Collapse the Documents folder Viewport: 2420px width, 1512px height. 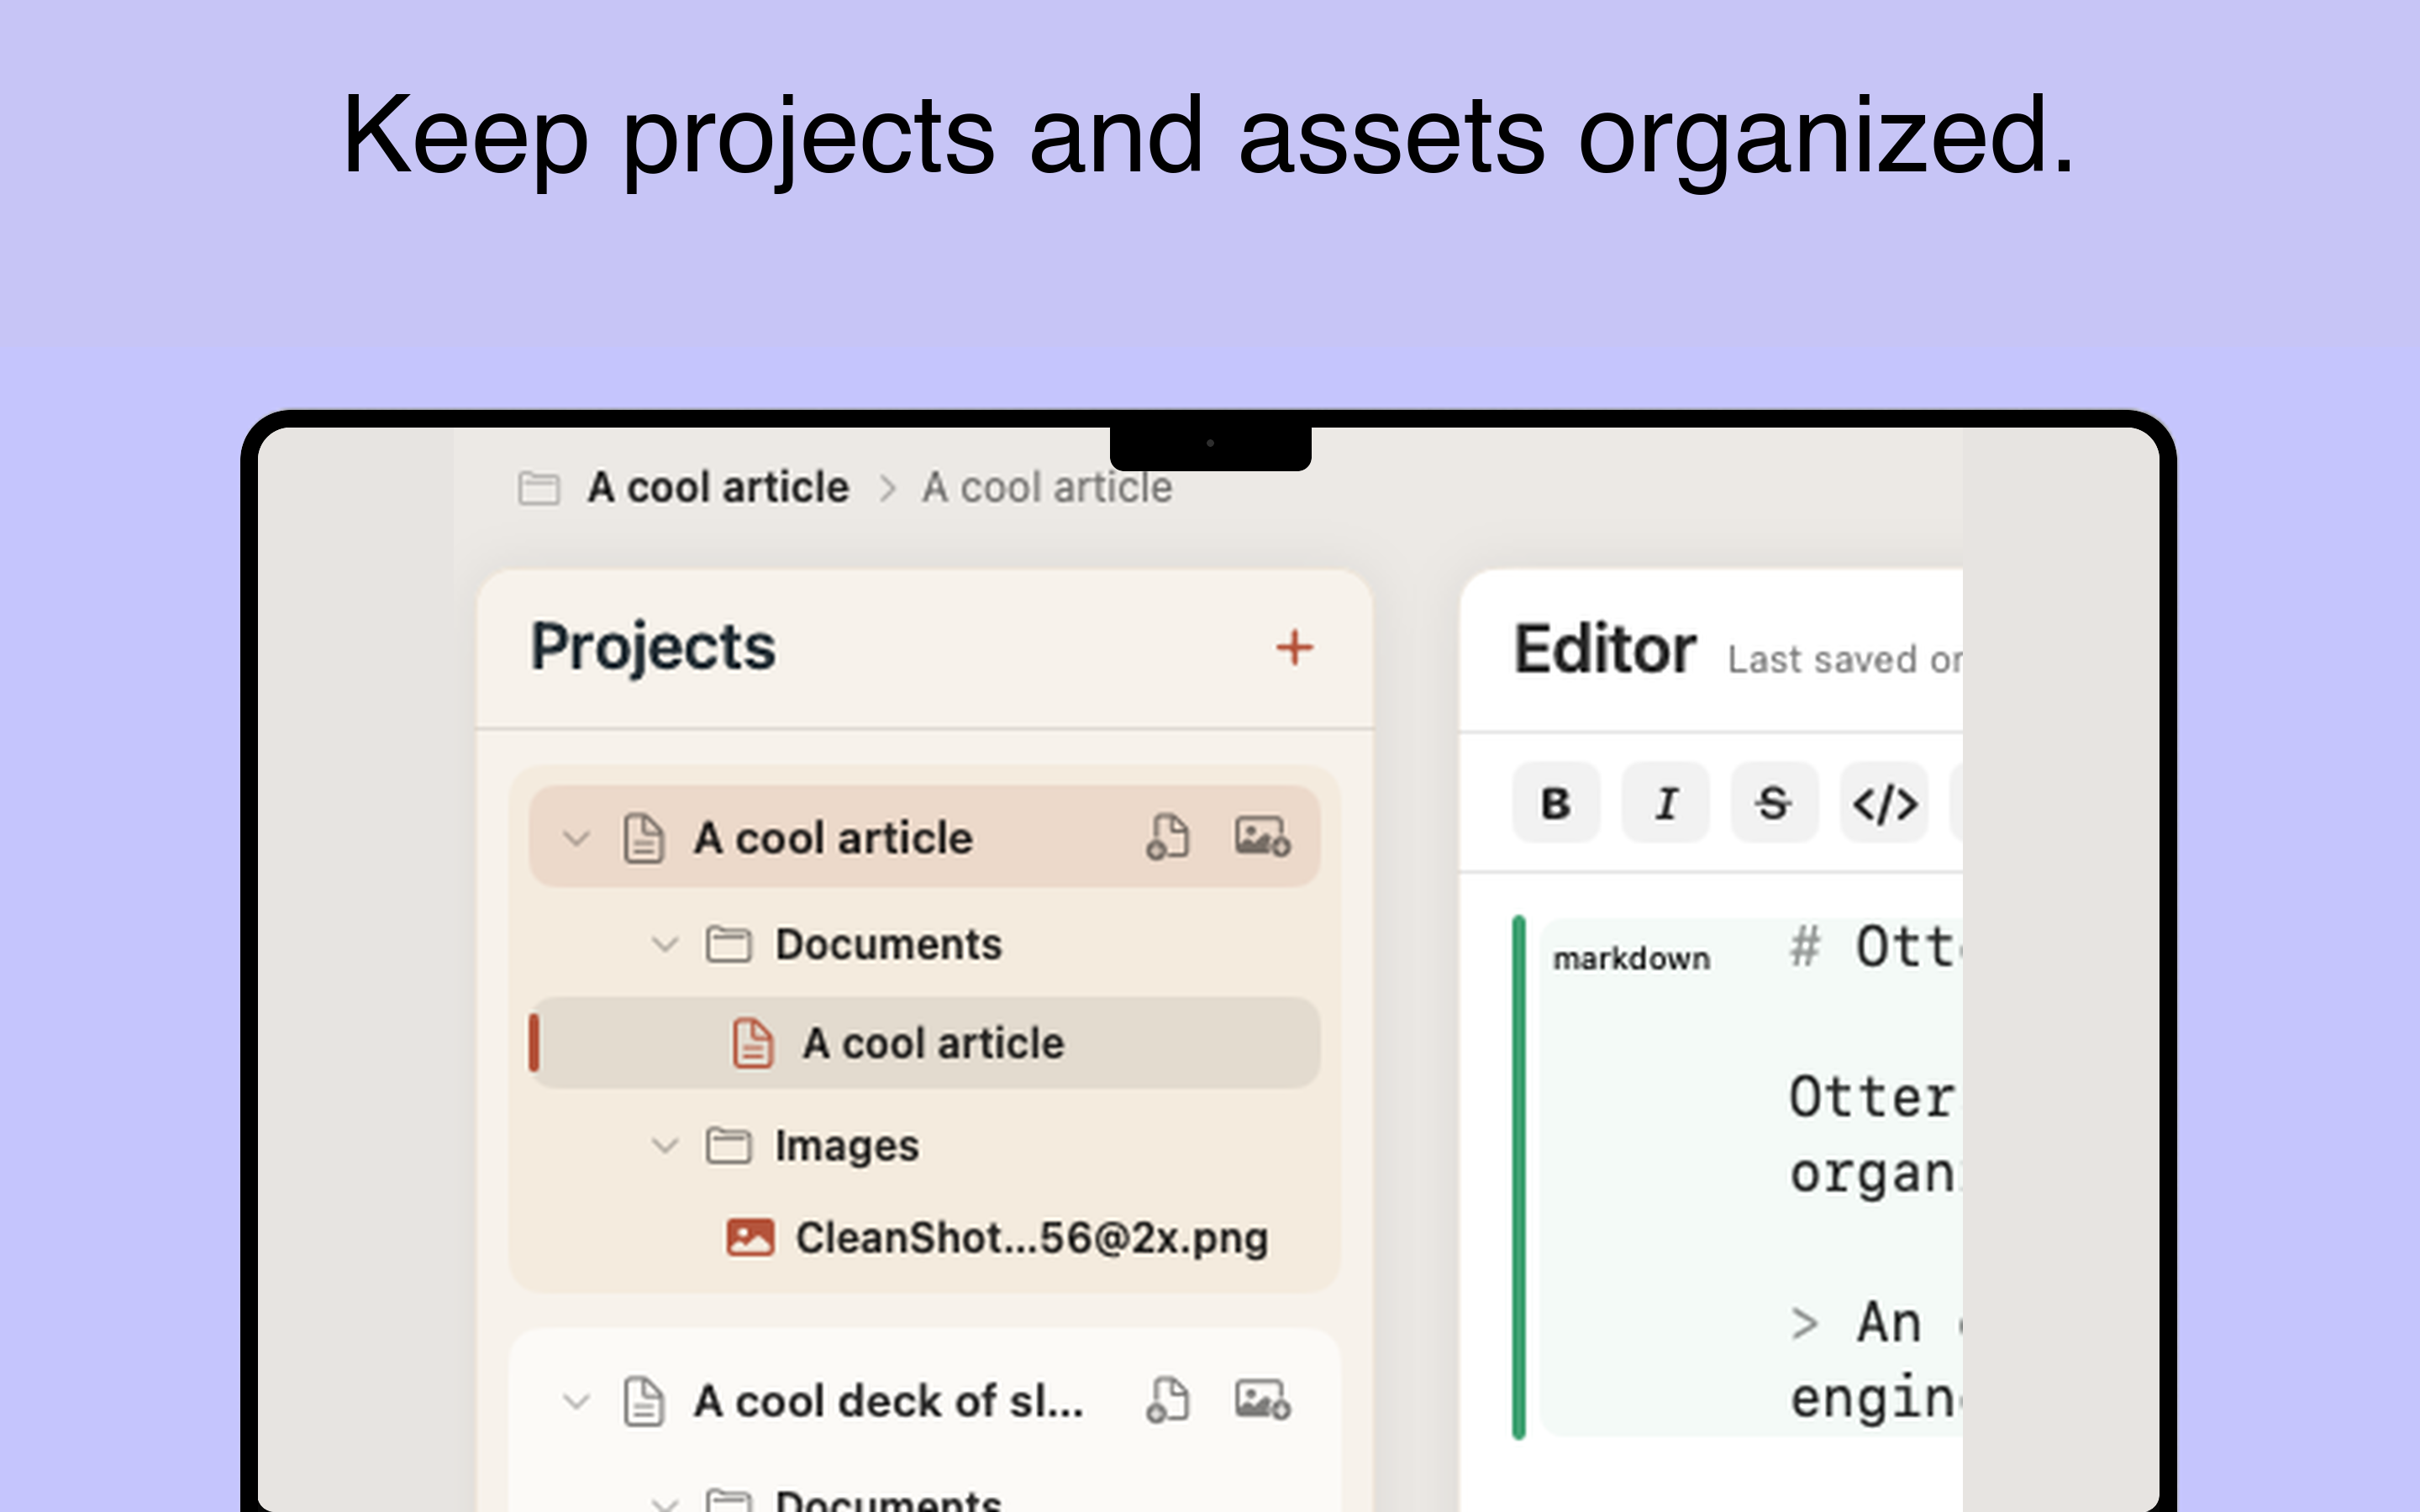(665, 943)
